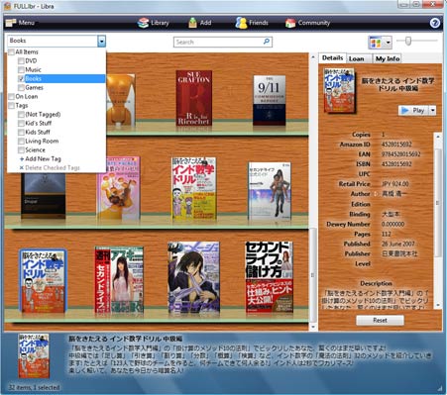This screenshot has width=447, height=395.
Task: Click the search magnifier icon
Action: tap(267, 42)
